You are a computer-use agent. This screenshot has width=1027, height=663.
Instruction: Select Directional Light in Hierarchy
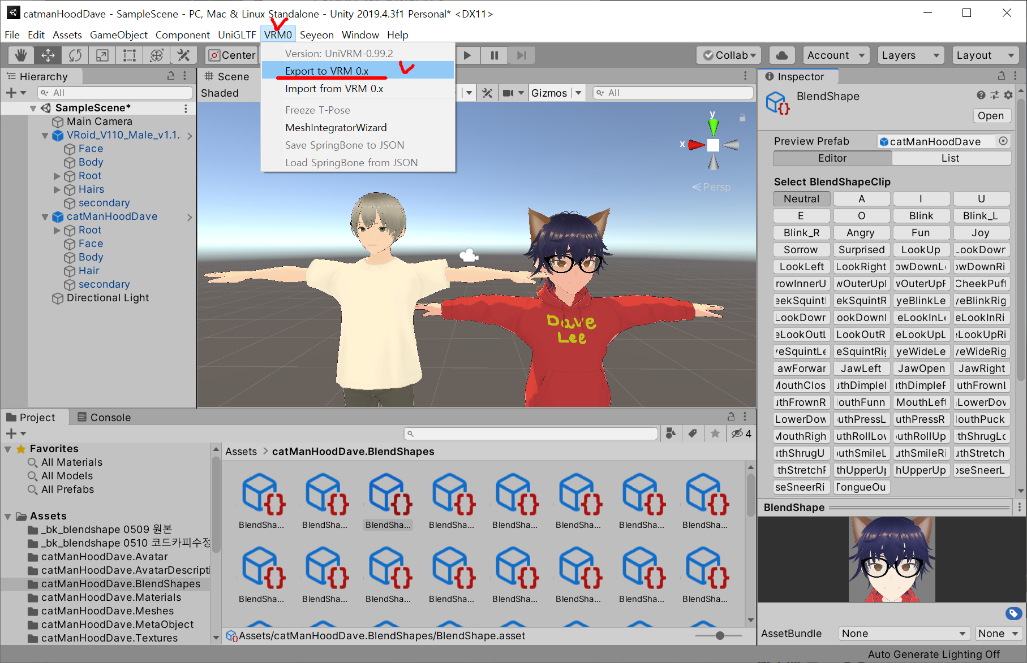coord(108,298)
